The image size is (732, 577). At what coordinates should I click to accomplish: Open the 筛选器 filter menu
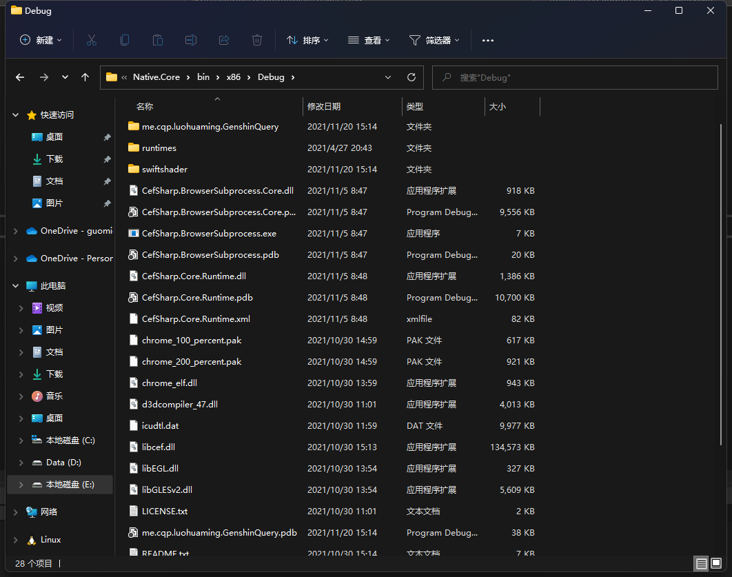435,40
